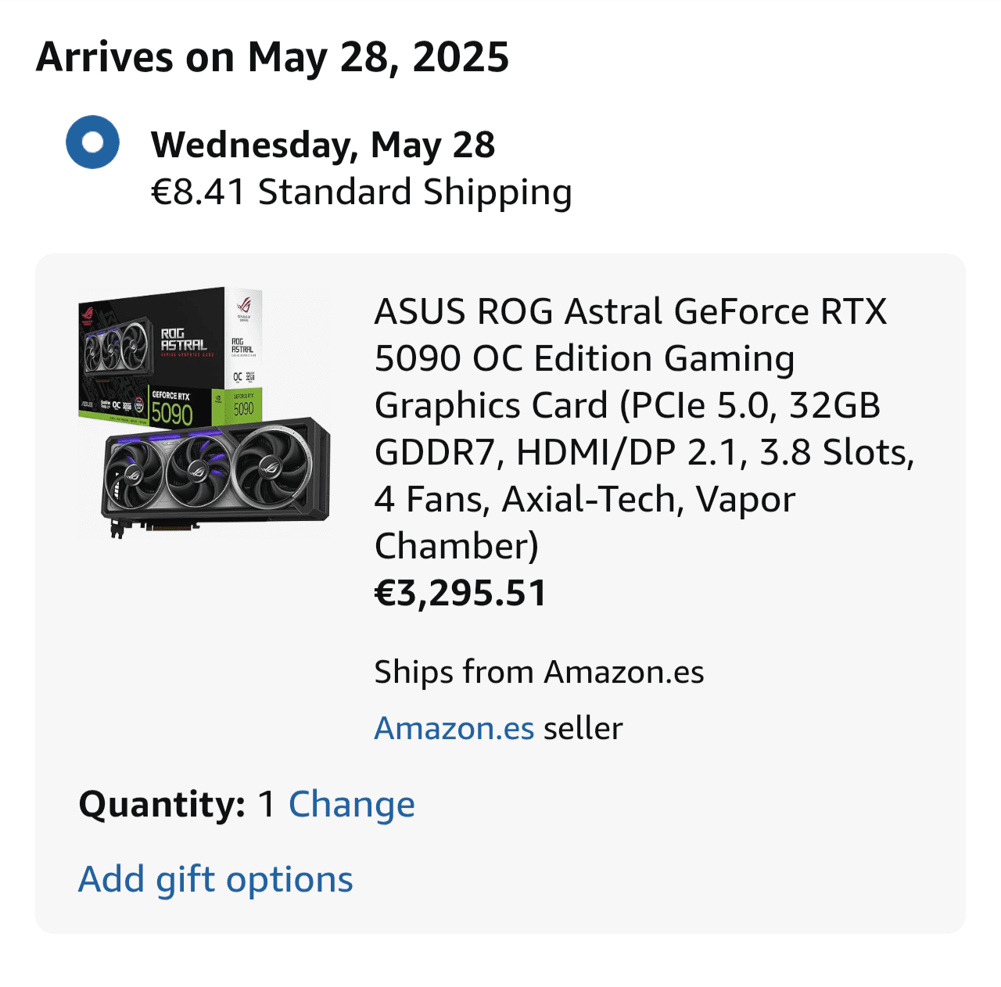Click the ROG Astral text on the box
This screenshot has height=987, width=1001.
pos(184,339)
